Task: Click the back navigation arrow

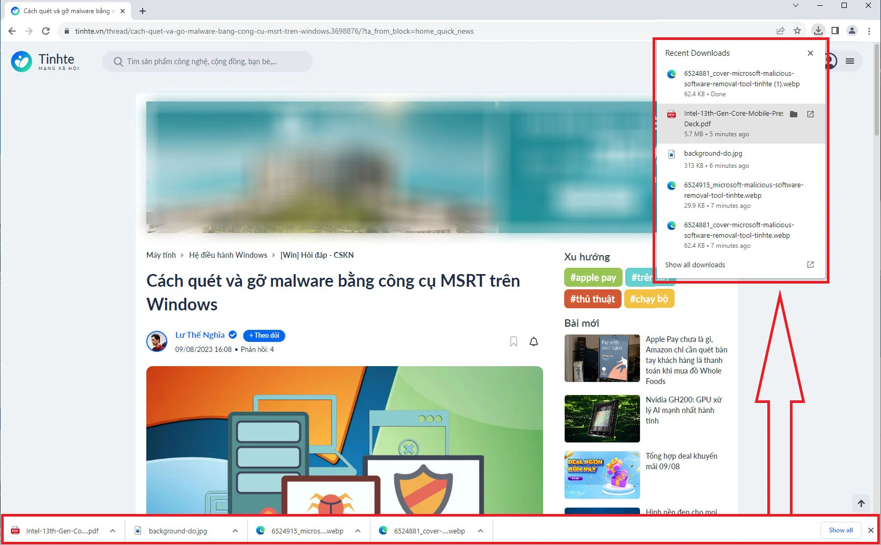Action: [x=12, y=31]
